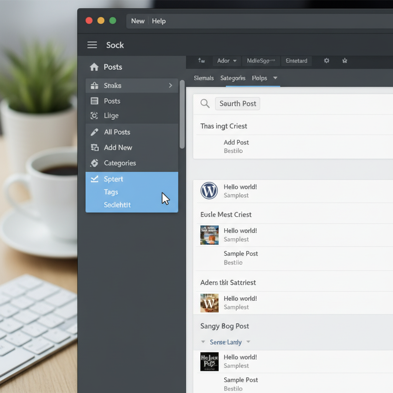This screenshot has height=393, width=393.
Task: Select the WordPress logo beside Hello world!
Action: (209, 190)
